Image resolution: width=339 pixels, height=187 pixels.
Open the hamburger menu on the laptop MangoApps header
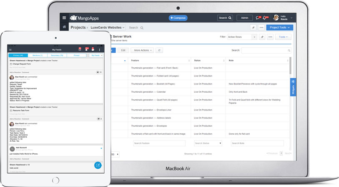(x=64, y=18)
